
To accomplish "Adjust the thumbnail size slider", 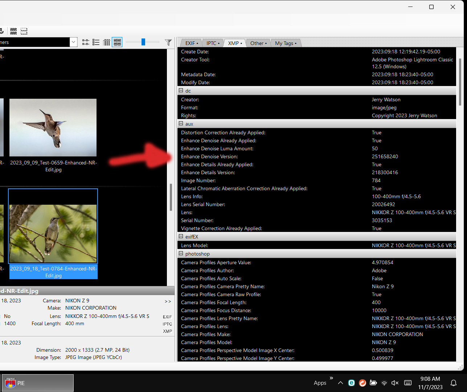I will coord(143,42).
